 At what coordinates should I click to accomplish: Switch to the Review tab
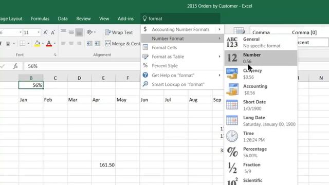[83, 18]
